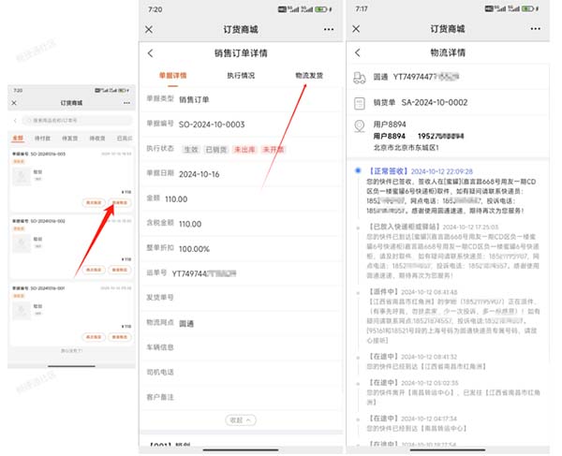Collapse the order details using 收起
Viewport: 562px width, 456px height.
point(238,420)
